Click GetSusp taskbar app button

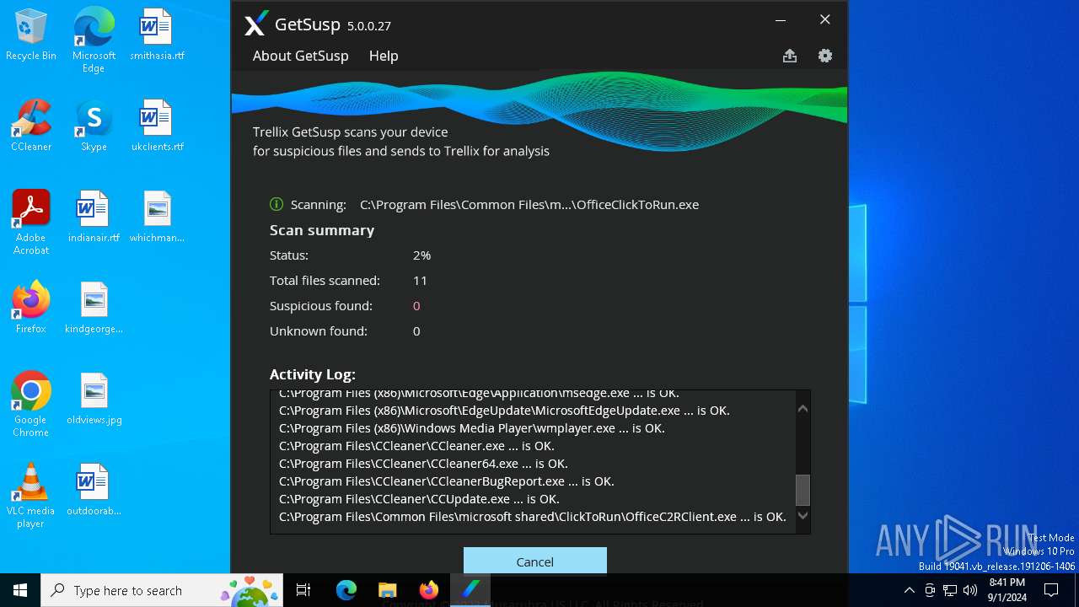click(470, 590)
